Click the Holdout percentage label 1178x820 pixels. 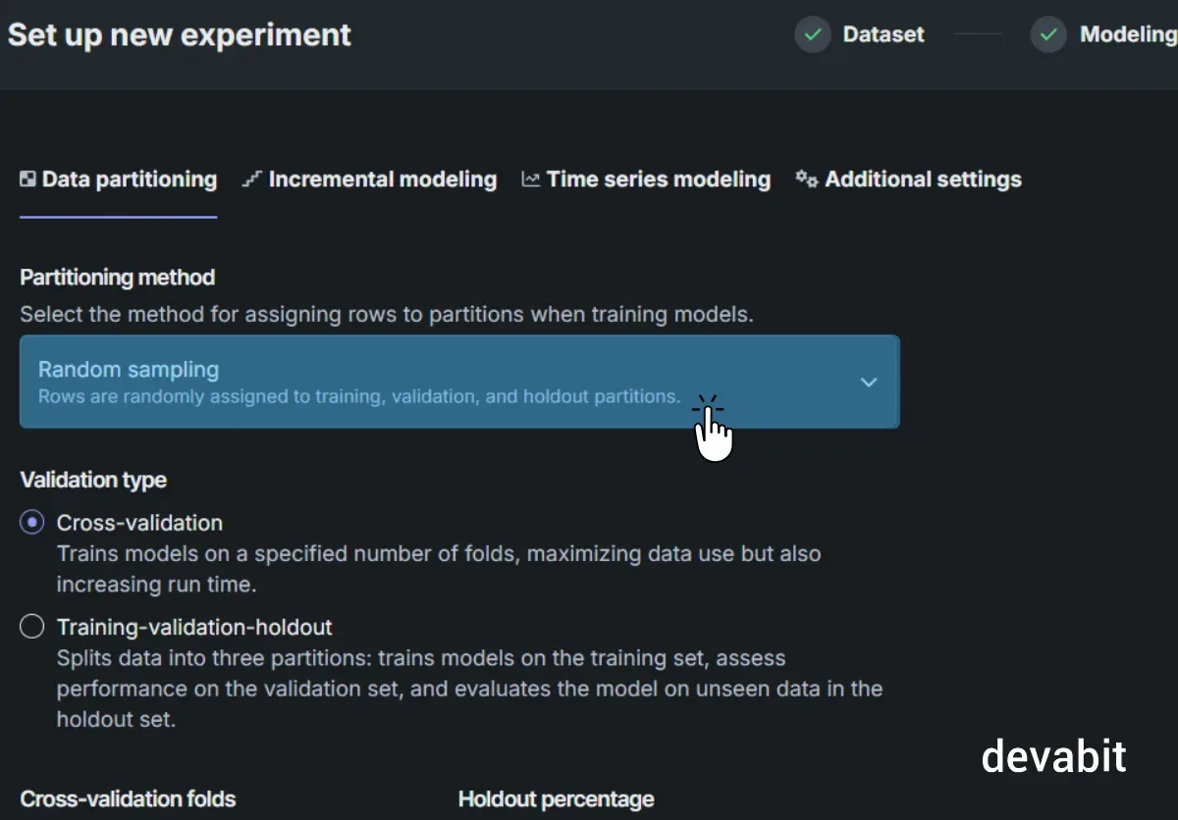556,799
